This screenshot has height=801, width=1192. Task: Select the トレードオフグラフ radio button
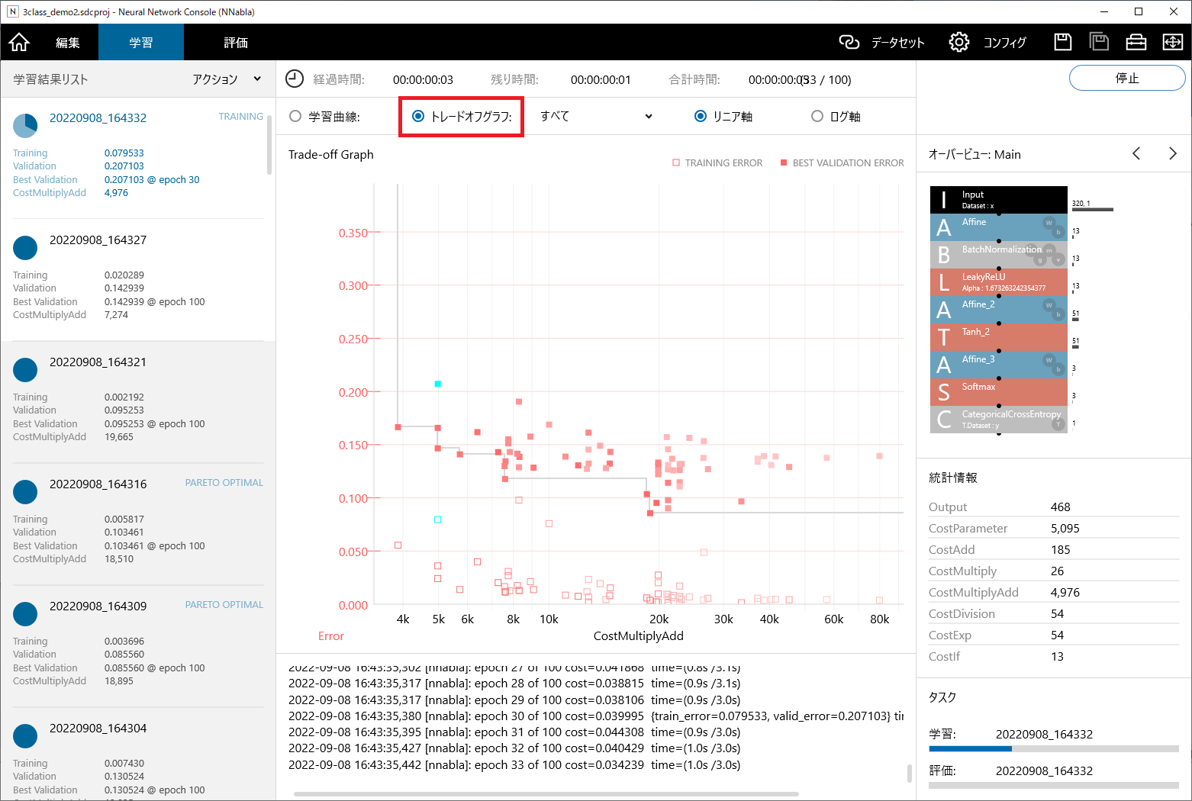pyautogui.click(x=418, y=116)
